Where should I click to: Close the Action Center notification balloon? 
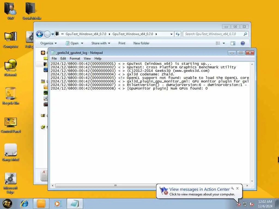[237, 188]
